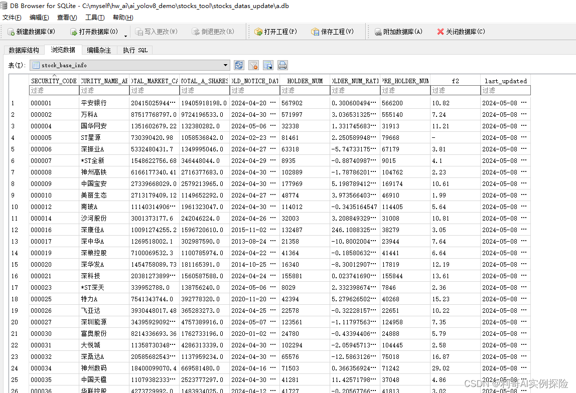576x393 pixels.
Task: Select the cell 沙河股份
Action: (104, 219)
